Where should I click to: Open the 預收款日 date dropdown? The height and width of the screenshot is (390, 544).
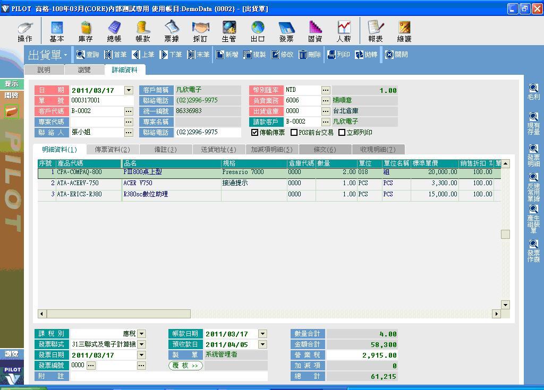262,344
